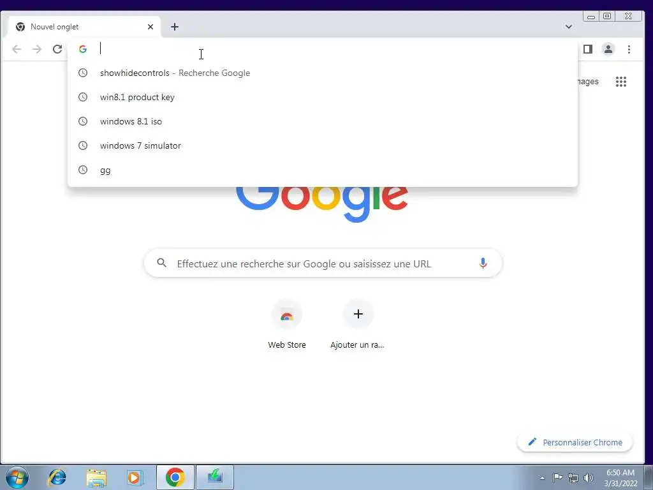Open a new tab with plus button
Viewport: 653px width, 490px height.
coord(175,27)
